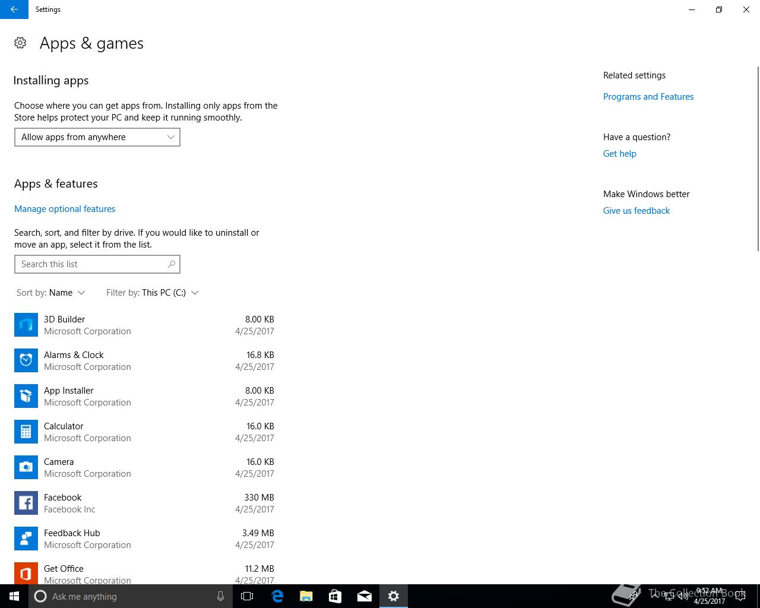Screen dimensions: 760x608
Task: Click the 3.49 MB size of Feedback Hub
Action: coord(258,533)
